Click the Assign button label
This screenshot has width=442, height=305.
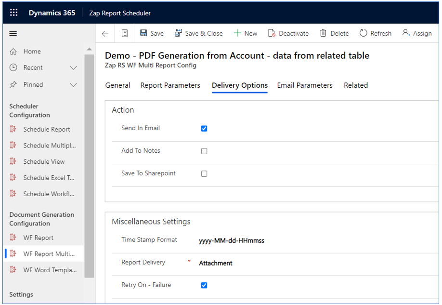pyautogui.click(x=422, y=33)
